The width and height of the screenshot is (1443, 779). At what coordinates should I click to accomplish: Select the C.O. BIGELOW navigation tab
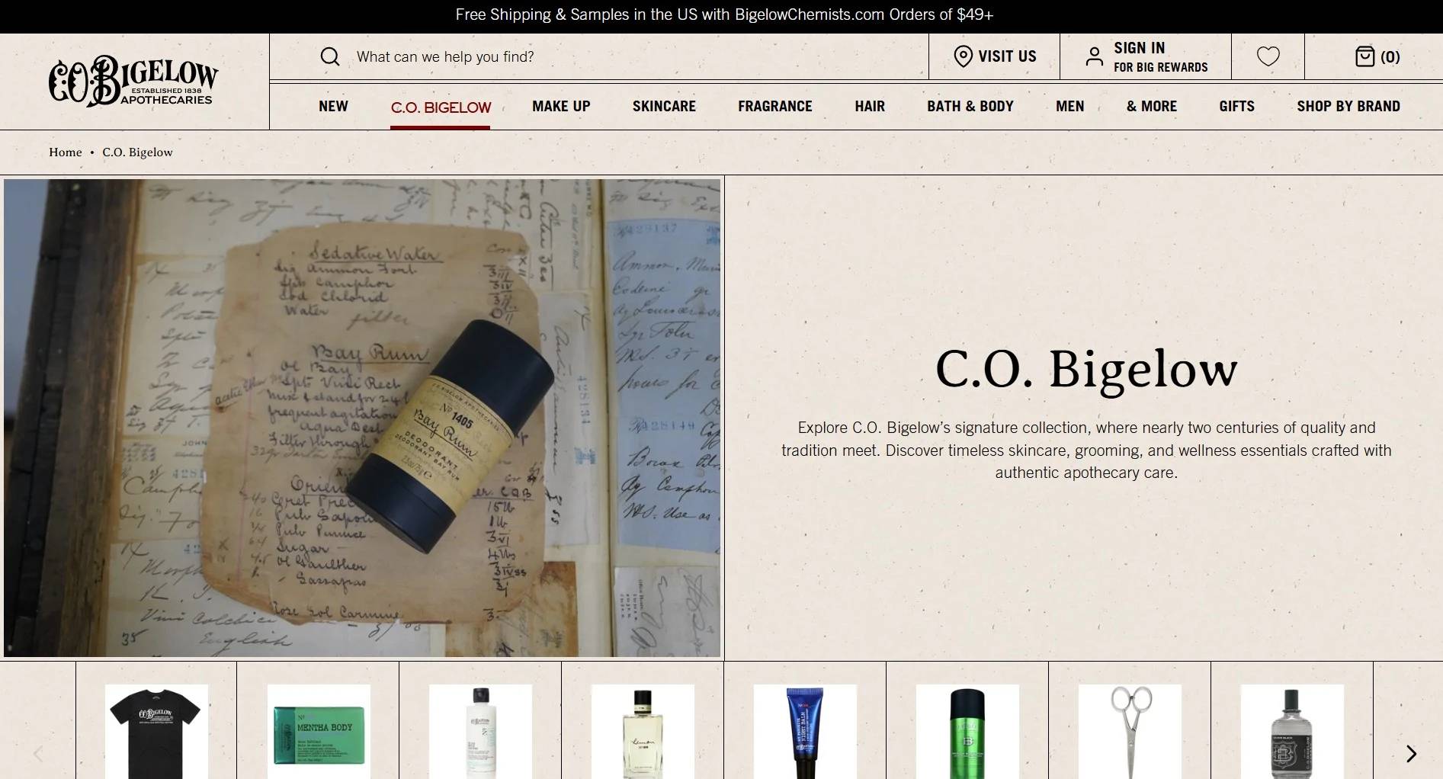[441, 107]
